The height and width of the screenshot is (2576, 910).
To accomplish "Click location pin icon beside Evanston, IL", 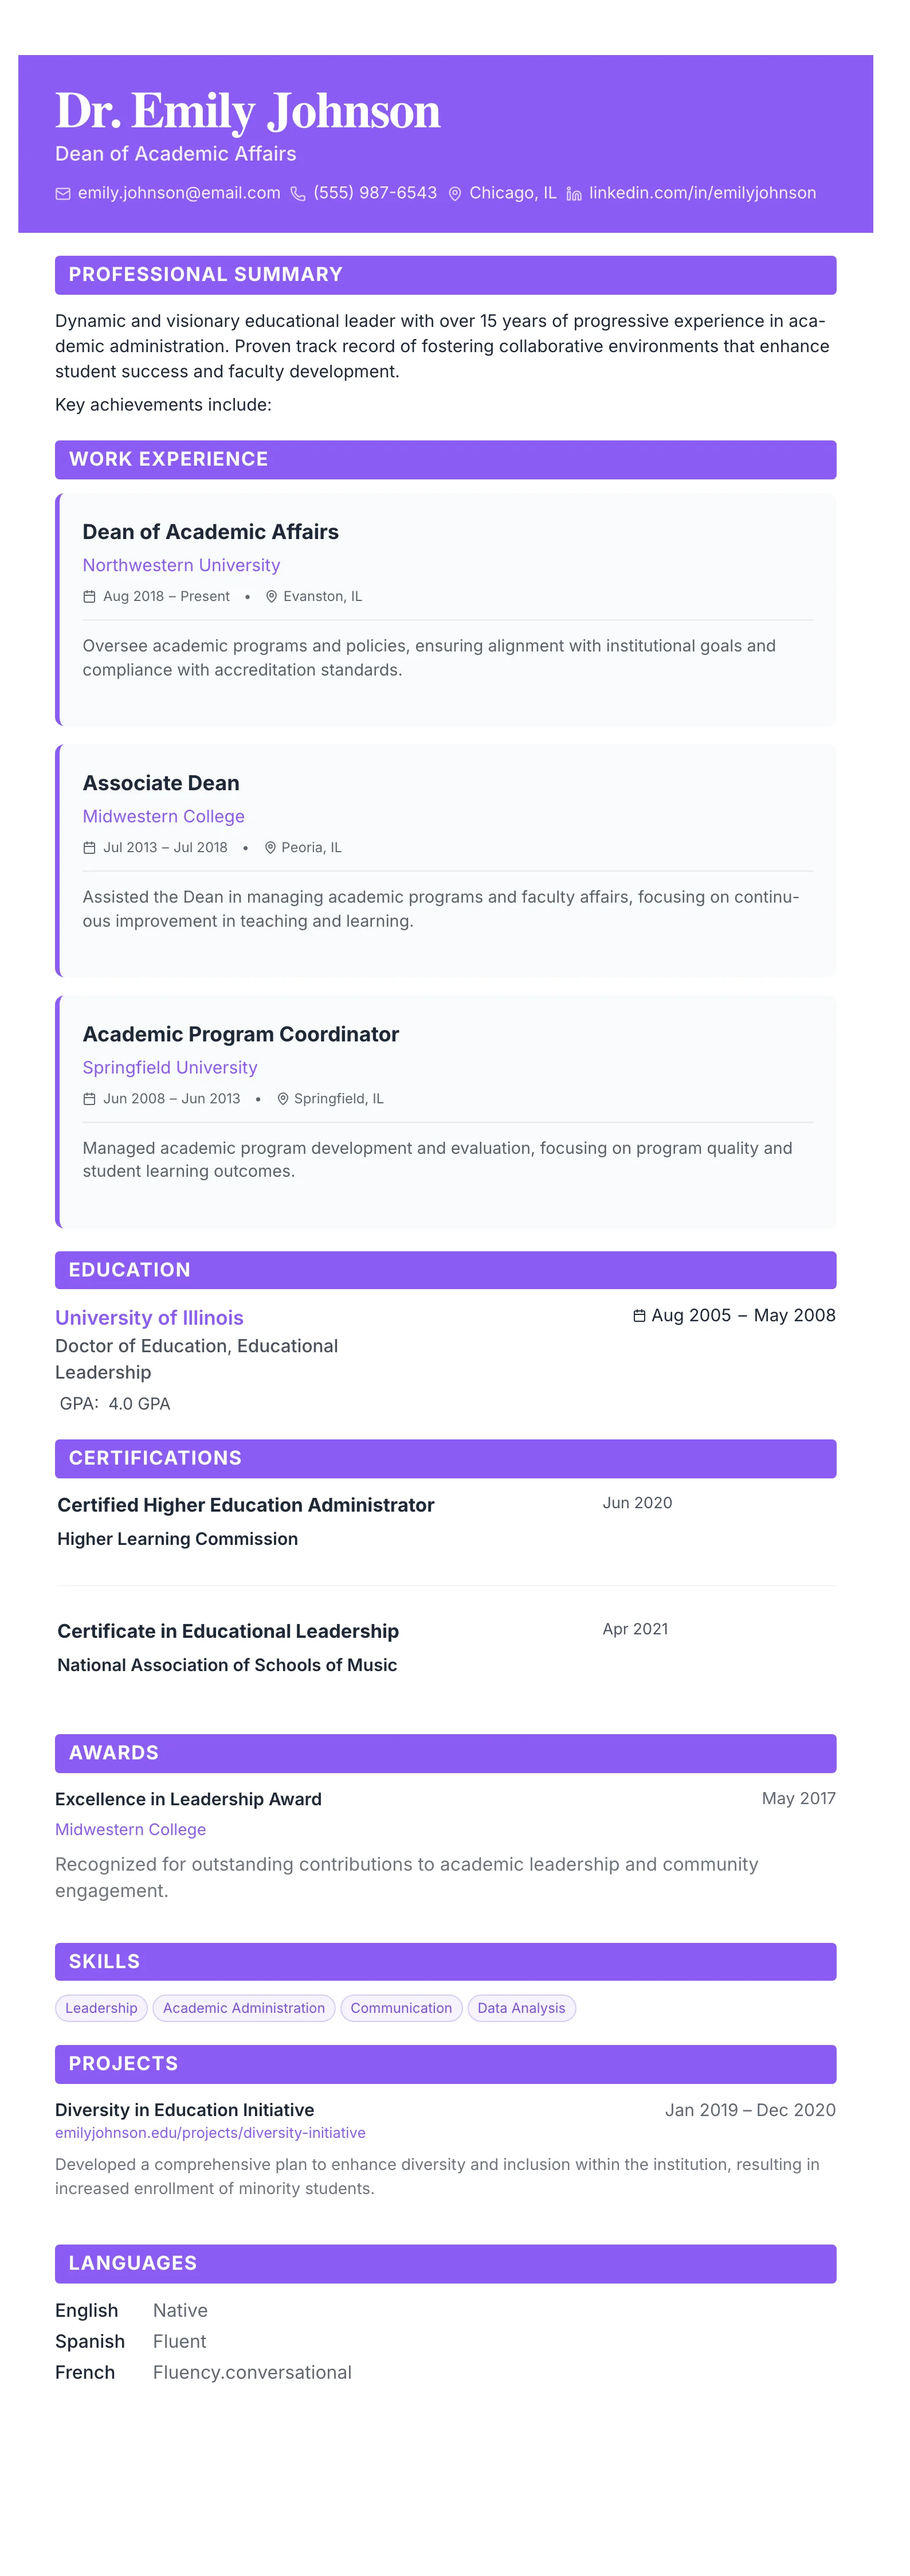I will coord(270,597).
